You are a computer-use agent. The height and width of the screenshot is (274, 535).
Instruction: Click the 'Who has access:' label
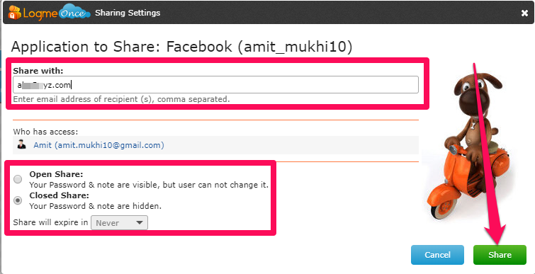coord(45,132)
